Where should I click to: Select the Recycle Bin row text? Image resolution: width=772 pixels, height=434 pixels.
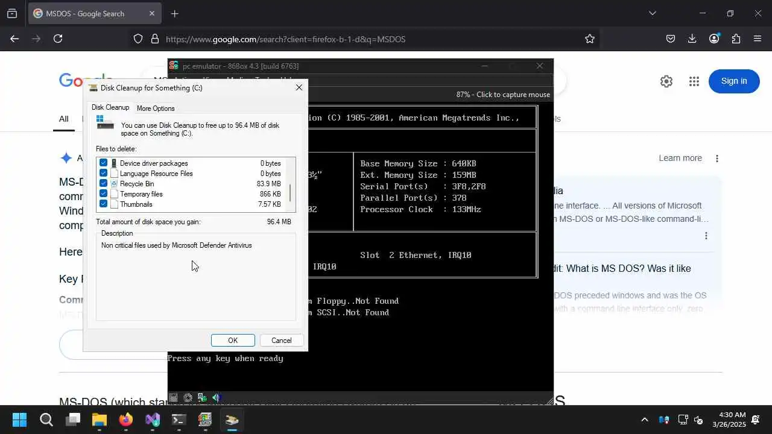click(137, 184)
